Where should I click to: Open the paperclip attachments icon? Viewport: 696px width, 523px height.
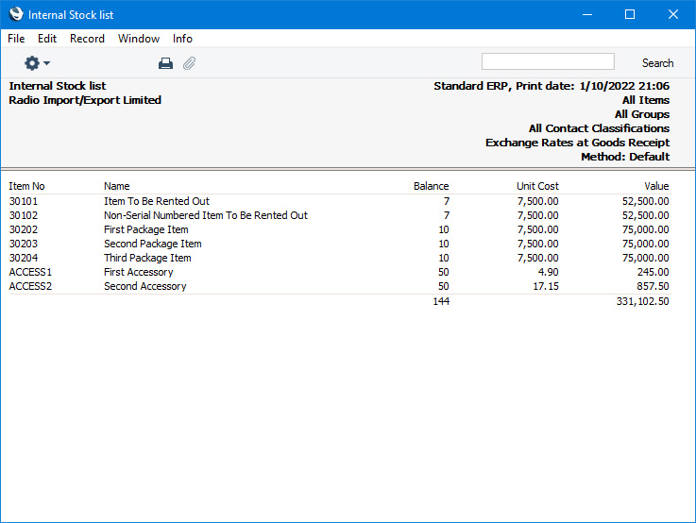pos(189,63)
